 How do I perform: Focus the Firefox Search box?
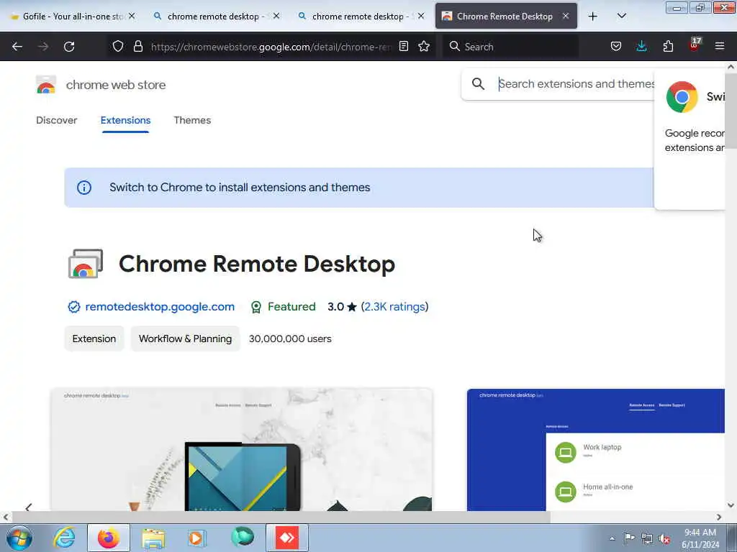[512, 47]
